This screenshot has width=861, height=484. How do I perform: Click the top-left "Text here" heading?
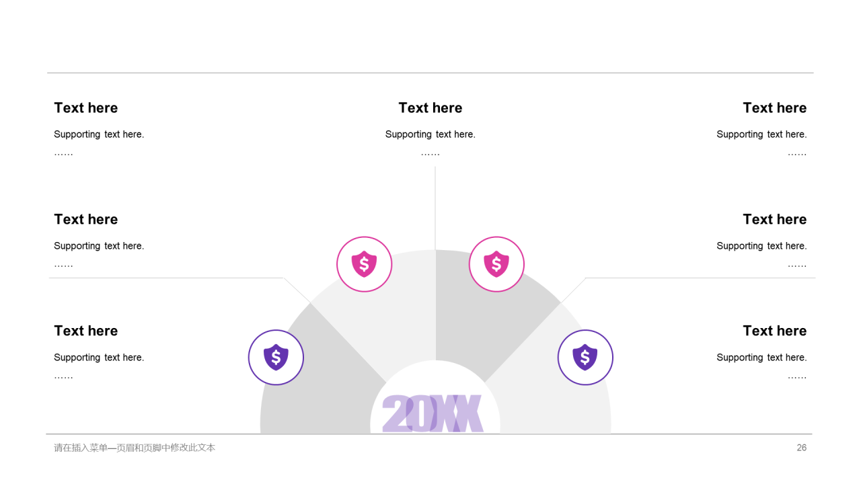86,108
